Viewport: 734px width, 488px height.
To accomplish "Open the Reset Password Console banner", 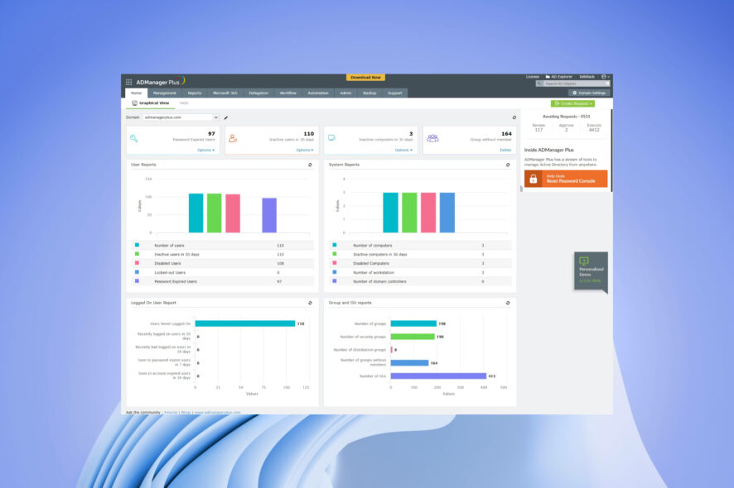I will coord(566,179).
